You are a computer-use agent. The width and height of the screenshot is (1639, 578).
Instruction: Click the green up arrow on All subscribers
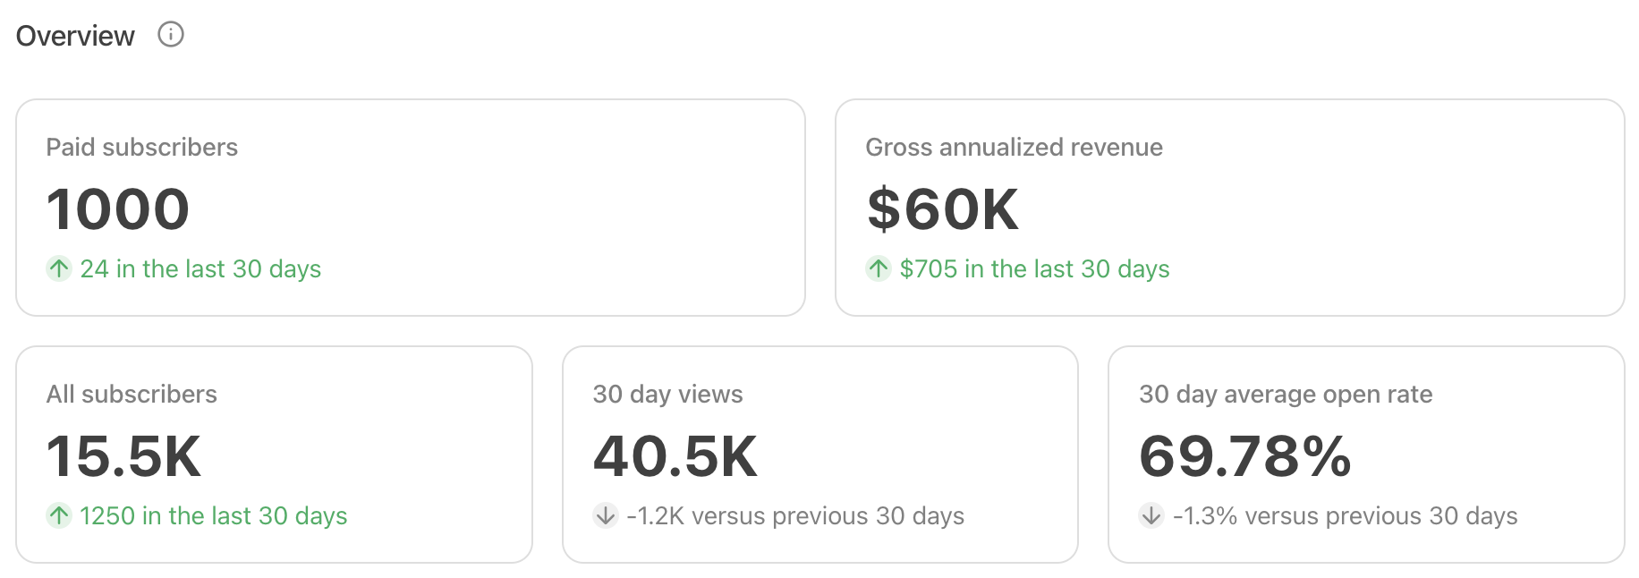[x=58, y=515]
